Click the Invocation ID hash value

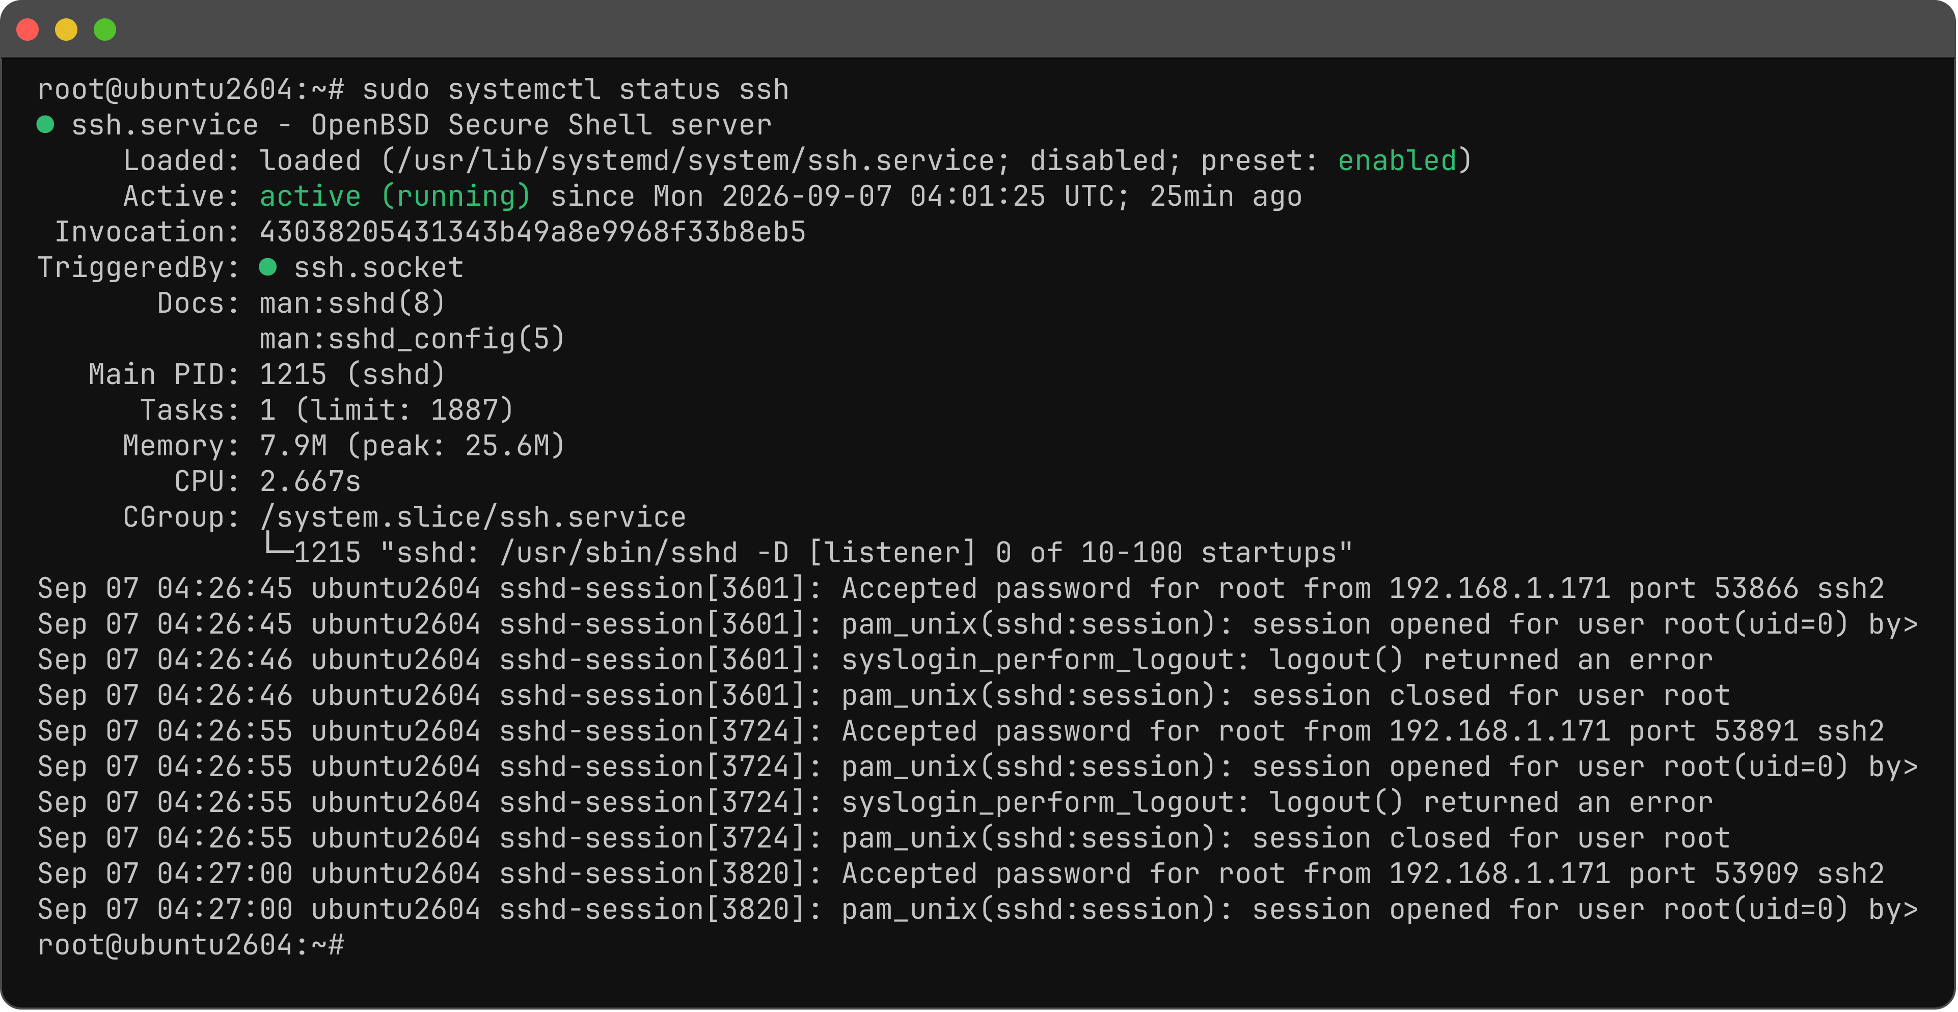pyautogui.click(x=532, y=232)
